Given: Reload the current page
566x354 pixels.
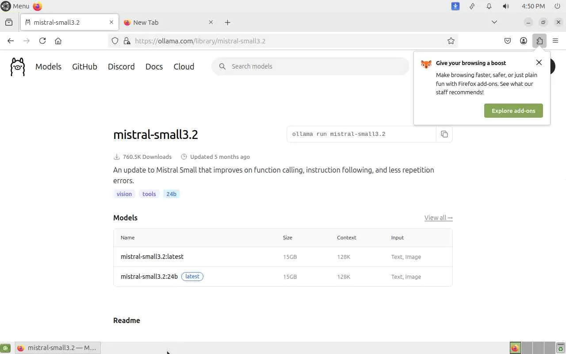Looking at the screenshot, I should pos(42,41).
